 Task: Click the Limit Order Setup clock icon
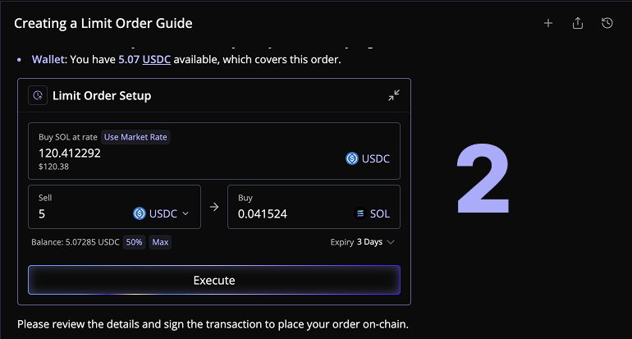pos(38,95)
